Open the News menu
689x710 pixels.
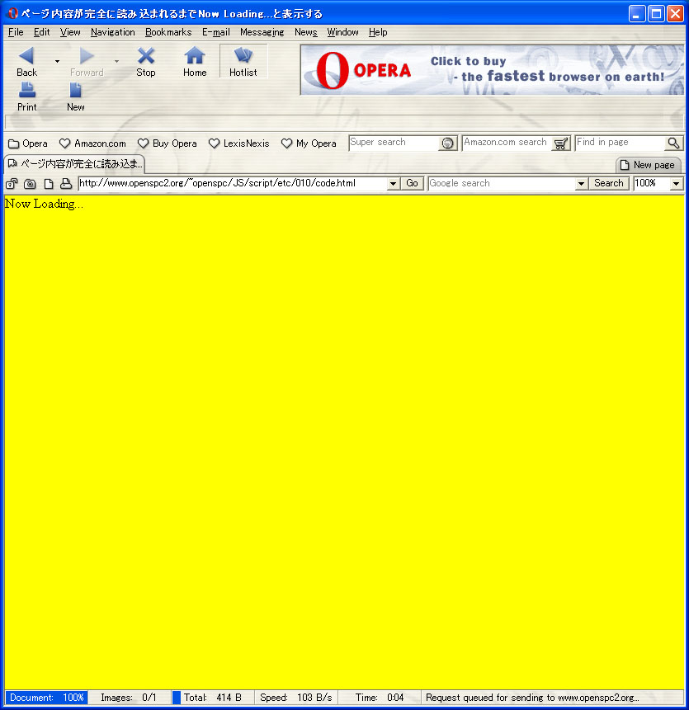306,32
